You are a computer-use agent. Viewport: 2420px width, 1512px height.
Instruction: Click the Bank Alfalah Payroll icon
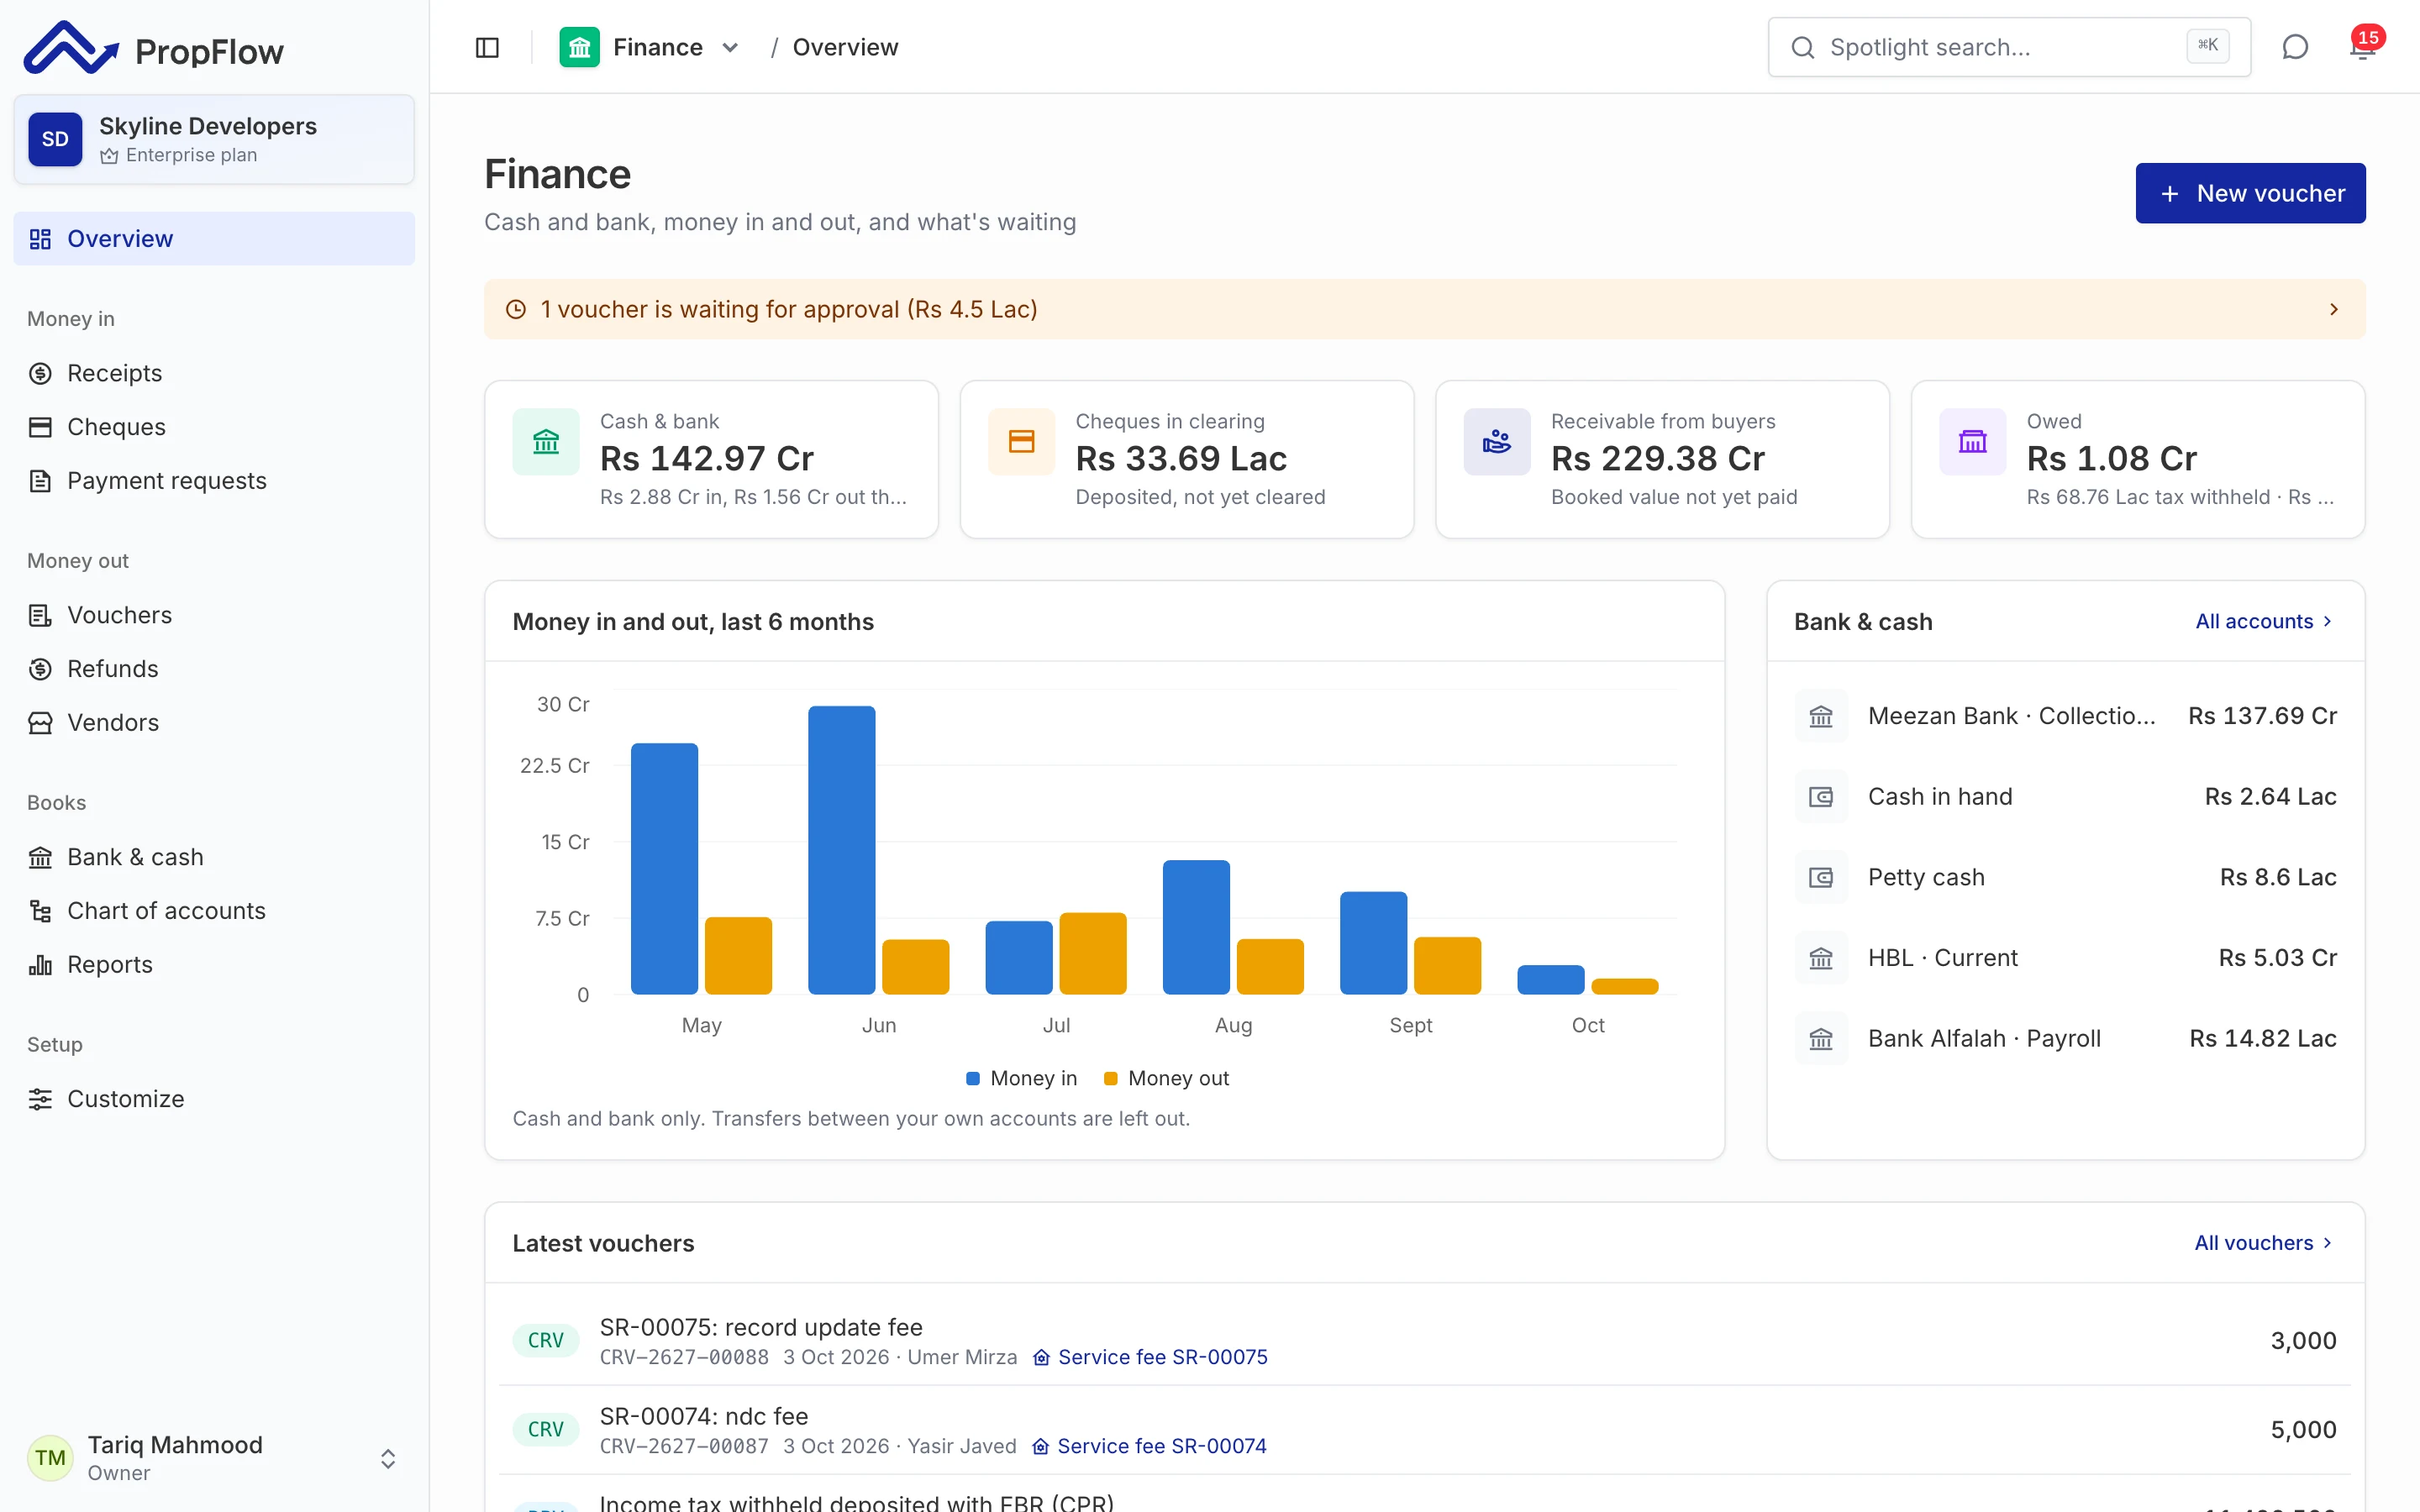[x=1821, y=1039]
